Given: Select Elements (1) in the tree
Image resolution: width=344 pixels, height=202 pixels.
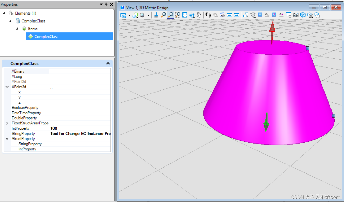Looking at the screenshot, I should pyautogui.click(x=25, y=13).
